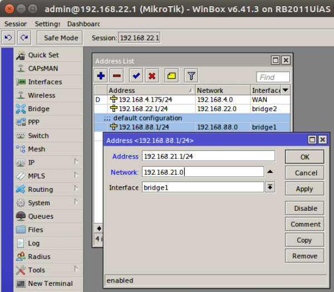Viewport: 334px width, 292px height.
Task: Maximize the Address dialog window
Action: pos(312,140)
